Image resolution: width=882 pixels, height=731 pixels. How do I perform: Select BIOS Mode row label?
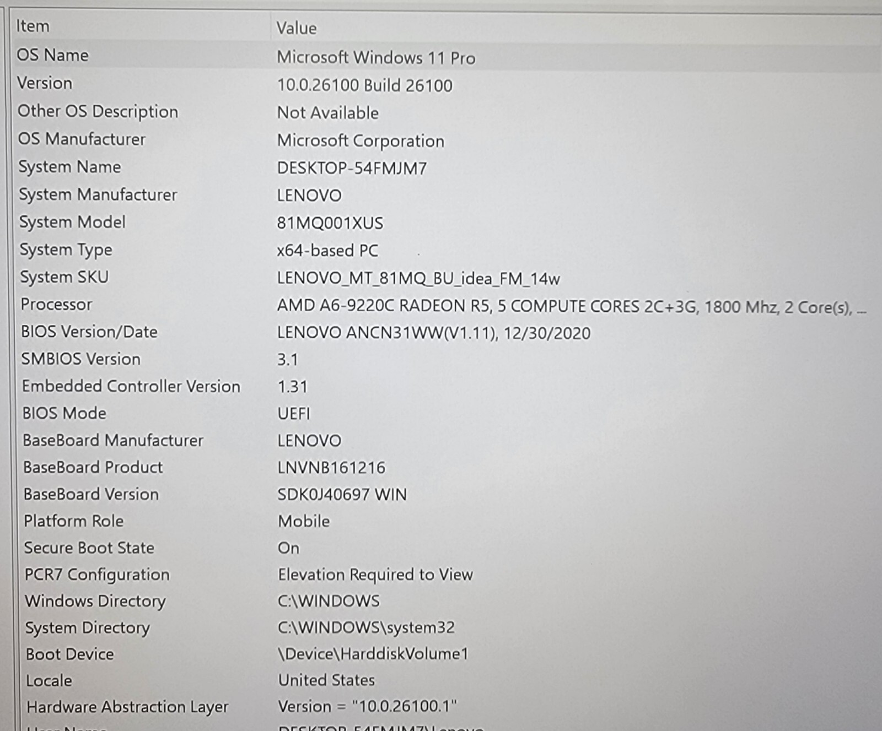[64, 413]
